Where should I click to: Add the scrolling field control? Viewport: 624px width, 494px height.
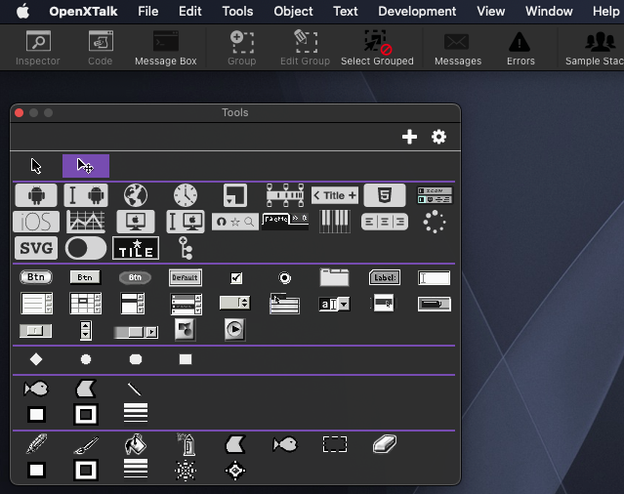[x=36, y=304]
